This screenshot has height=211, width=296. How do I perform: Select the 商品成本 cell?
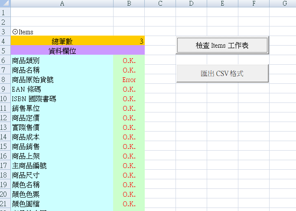62,136
